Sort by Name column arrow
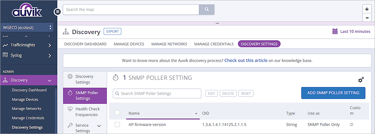 tap(196, 113)
